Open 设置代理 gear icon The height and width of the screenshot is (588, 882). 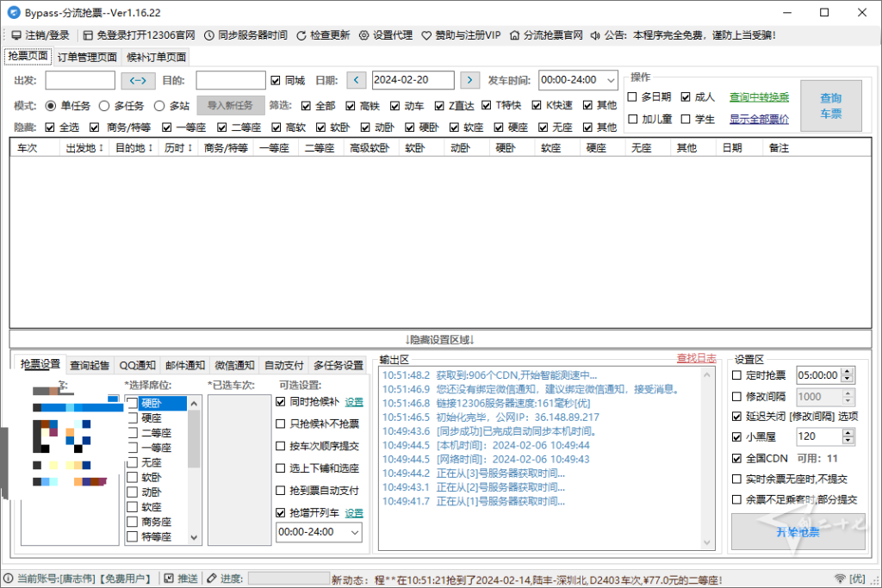pos(364,35)
